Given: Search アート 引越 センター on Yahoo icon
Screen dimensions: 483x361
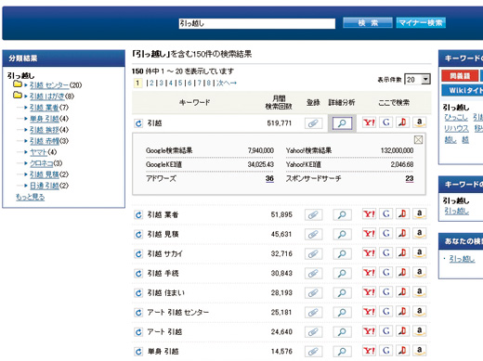Looking at the screenshot, I should [x=369, y=312].
